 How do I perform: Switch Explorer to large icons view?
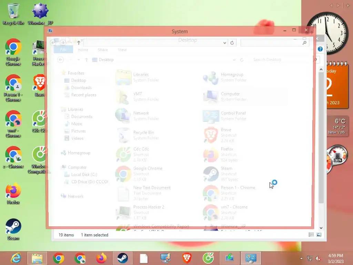(x=319, y=235)
